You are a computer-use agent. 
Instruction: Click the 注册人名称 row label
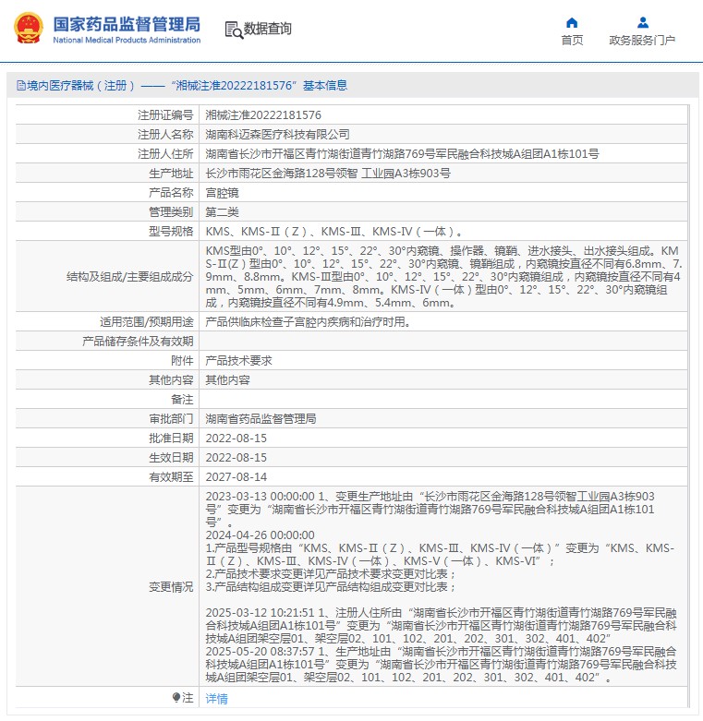(x=165, y=134)
